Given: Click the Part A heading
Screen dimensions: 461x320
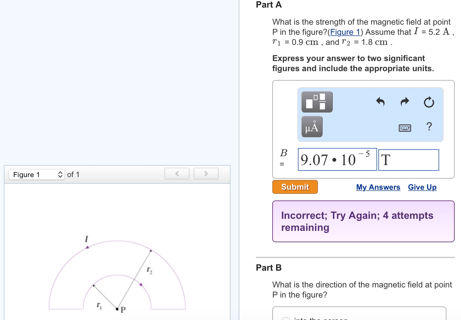Looking at the screenshot, I should (269, 5).
